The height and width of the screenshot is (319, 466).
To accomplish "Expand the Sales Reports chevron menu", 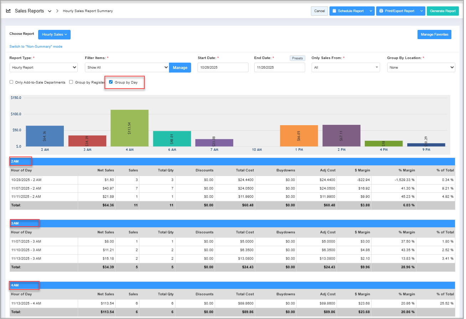I will 50,11.
